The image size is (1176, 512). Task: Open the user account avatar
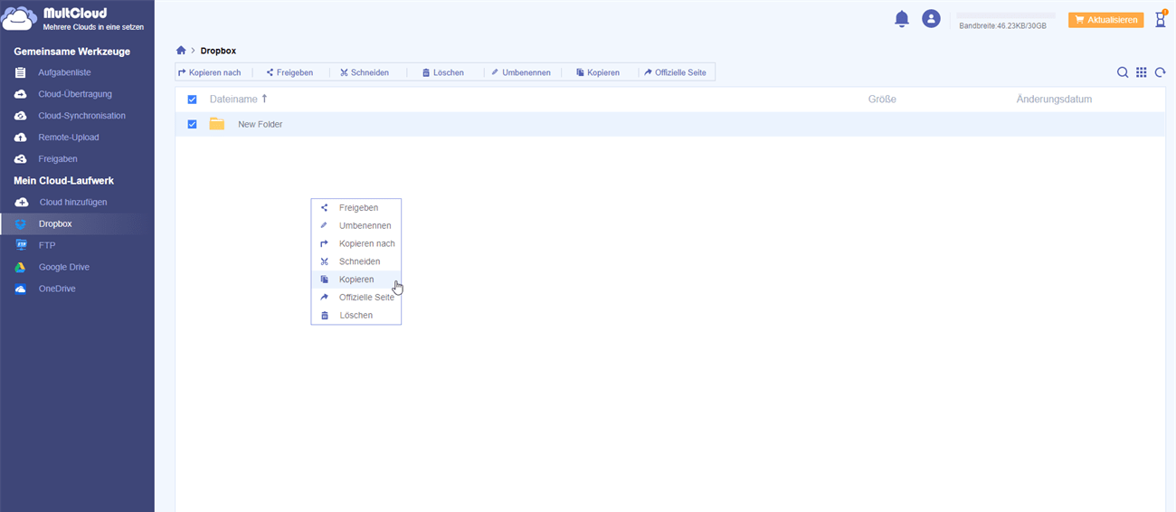click(931, 19)
